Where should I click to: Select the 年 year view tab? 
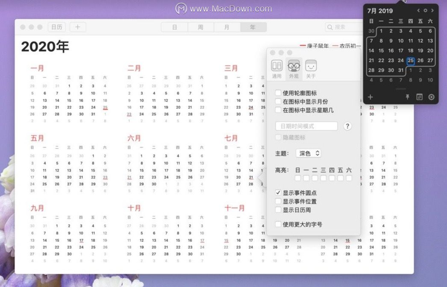pos(253,27)
